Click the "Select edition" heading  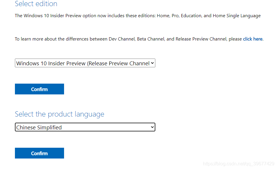click(36, 4)
